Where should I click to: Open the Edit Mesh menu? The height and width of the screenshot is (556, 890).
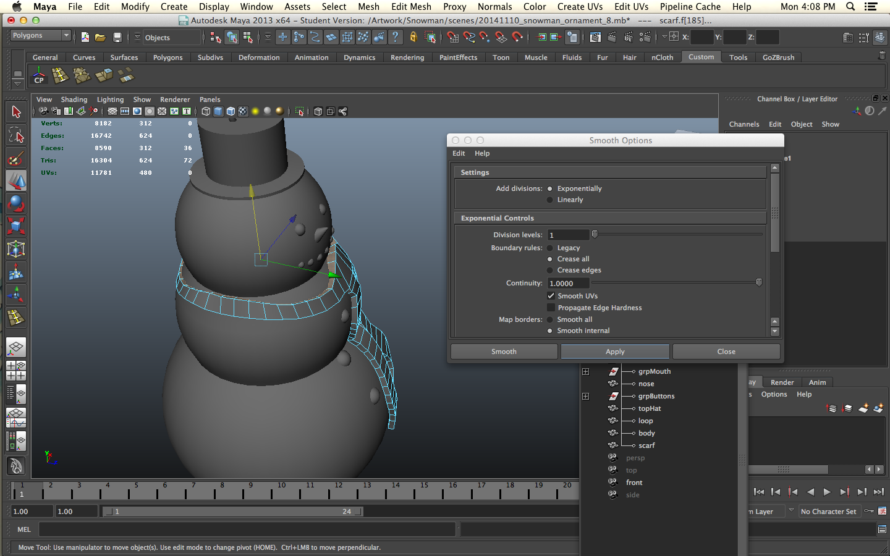point(411,7)
